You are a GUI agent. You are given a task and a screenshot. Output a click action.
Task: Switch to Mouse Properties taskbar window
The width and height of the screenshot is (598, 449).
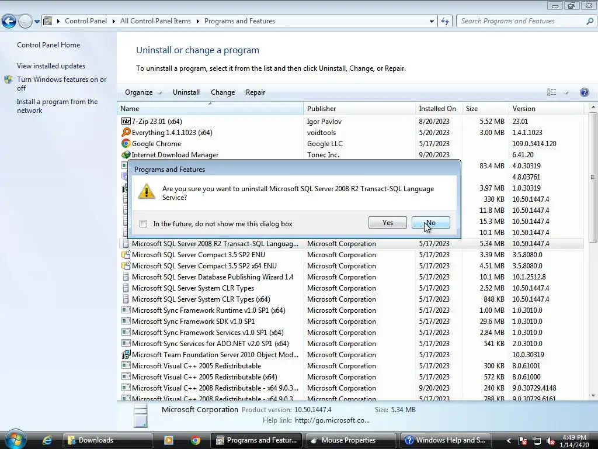350,440
